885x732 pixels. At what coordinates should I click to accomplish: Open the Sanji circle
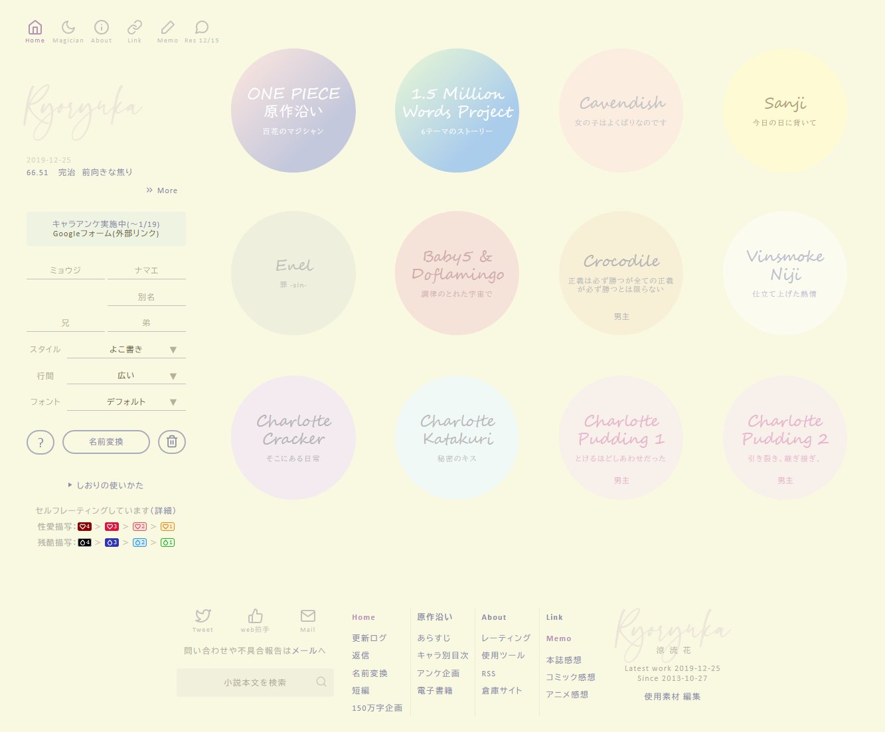(785, 111)
